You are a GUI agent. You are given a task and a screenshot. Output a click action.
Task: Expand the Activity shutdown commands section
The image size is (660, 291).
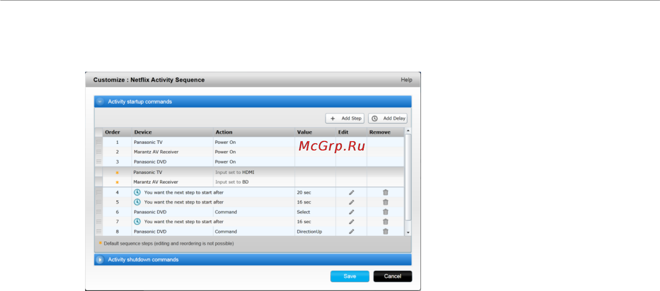point(100,260)
